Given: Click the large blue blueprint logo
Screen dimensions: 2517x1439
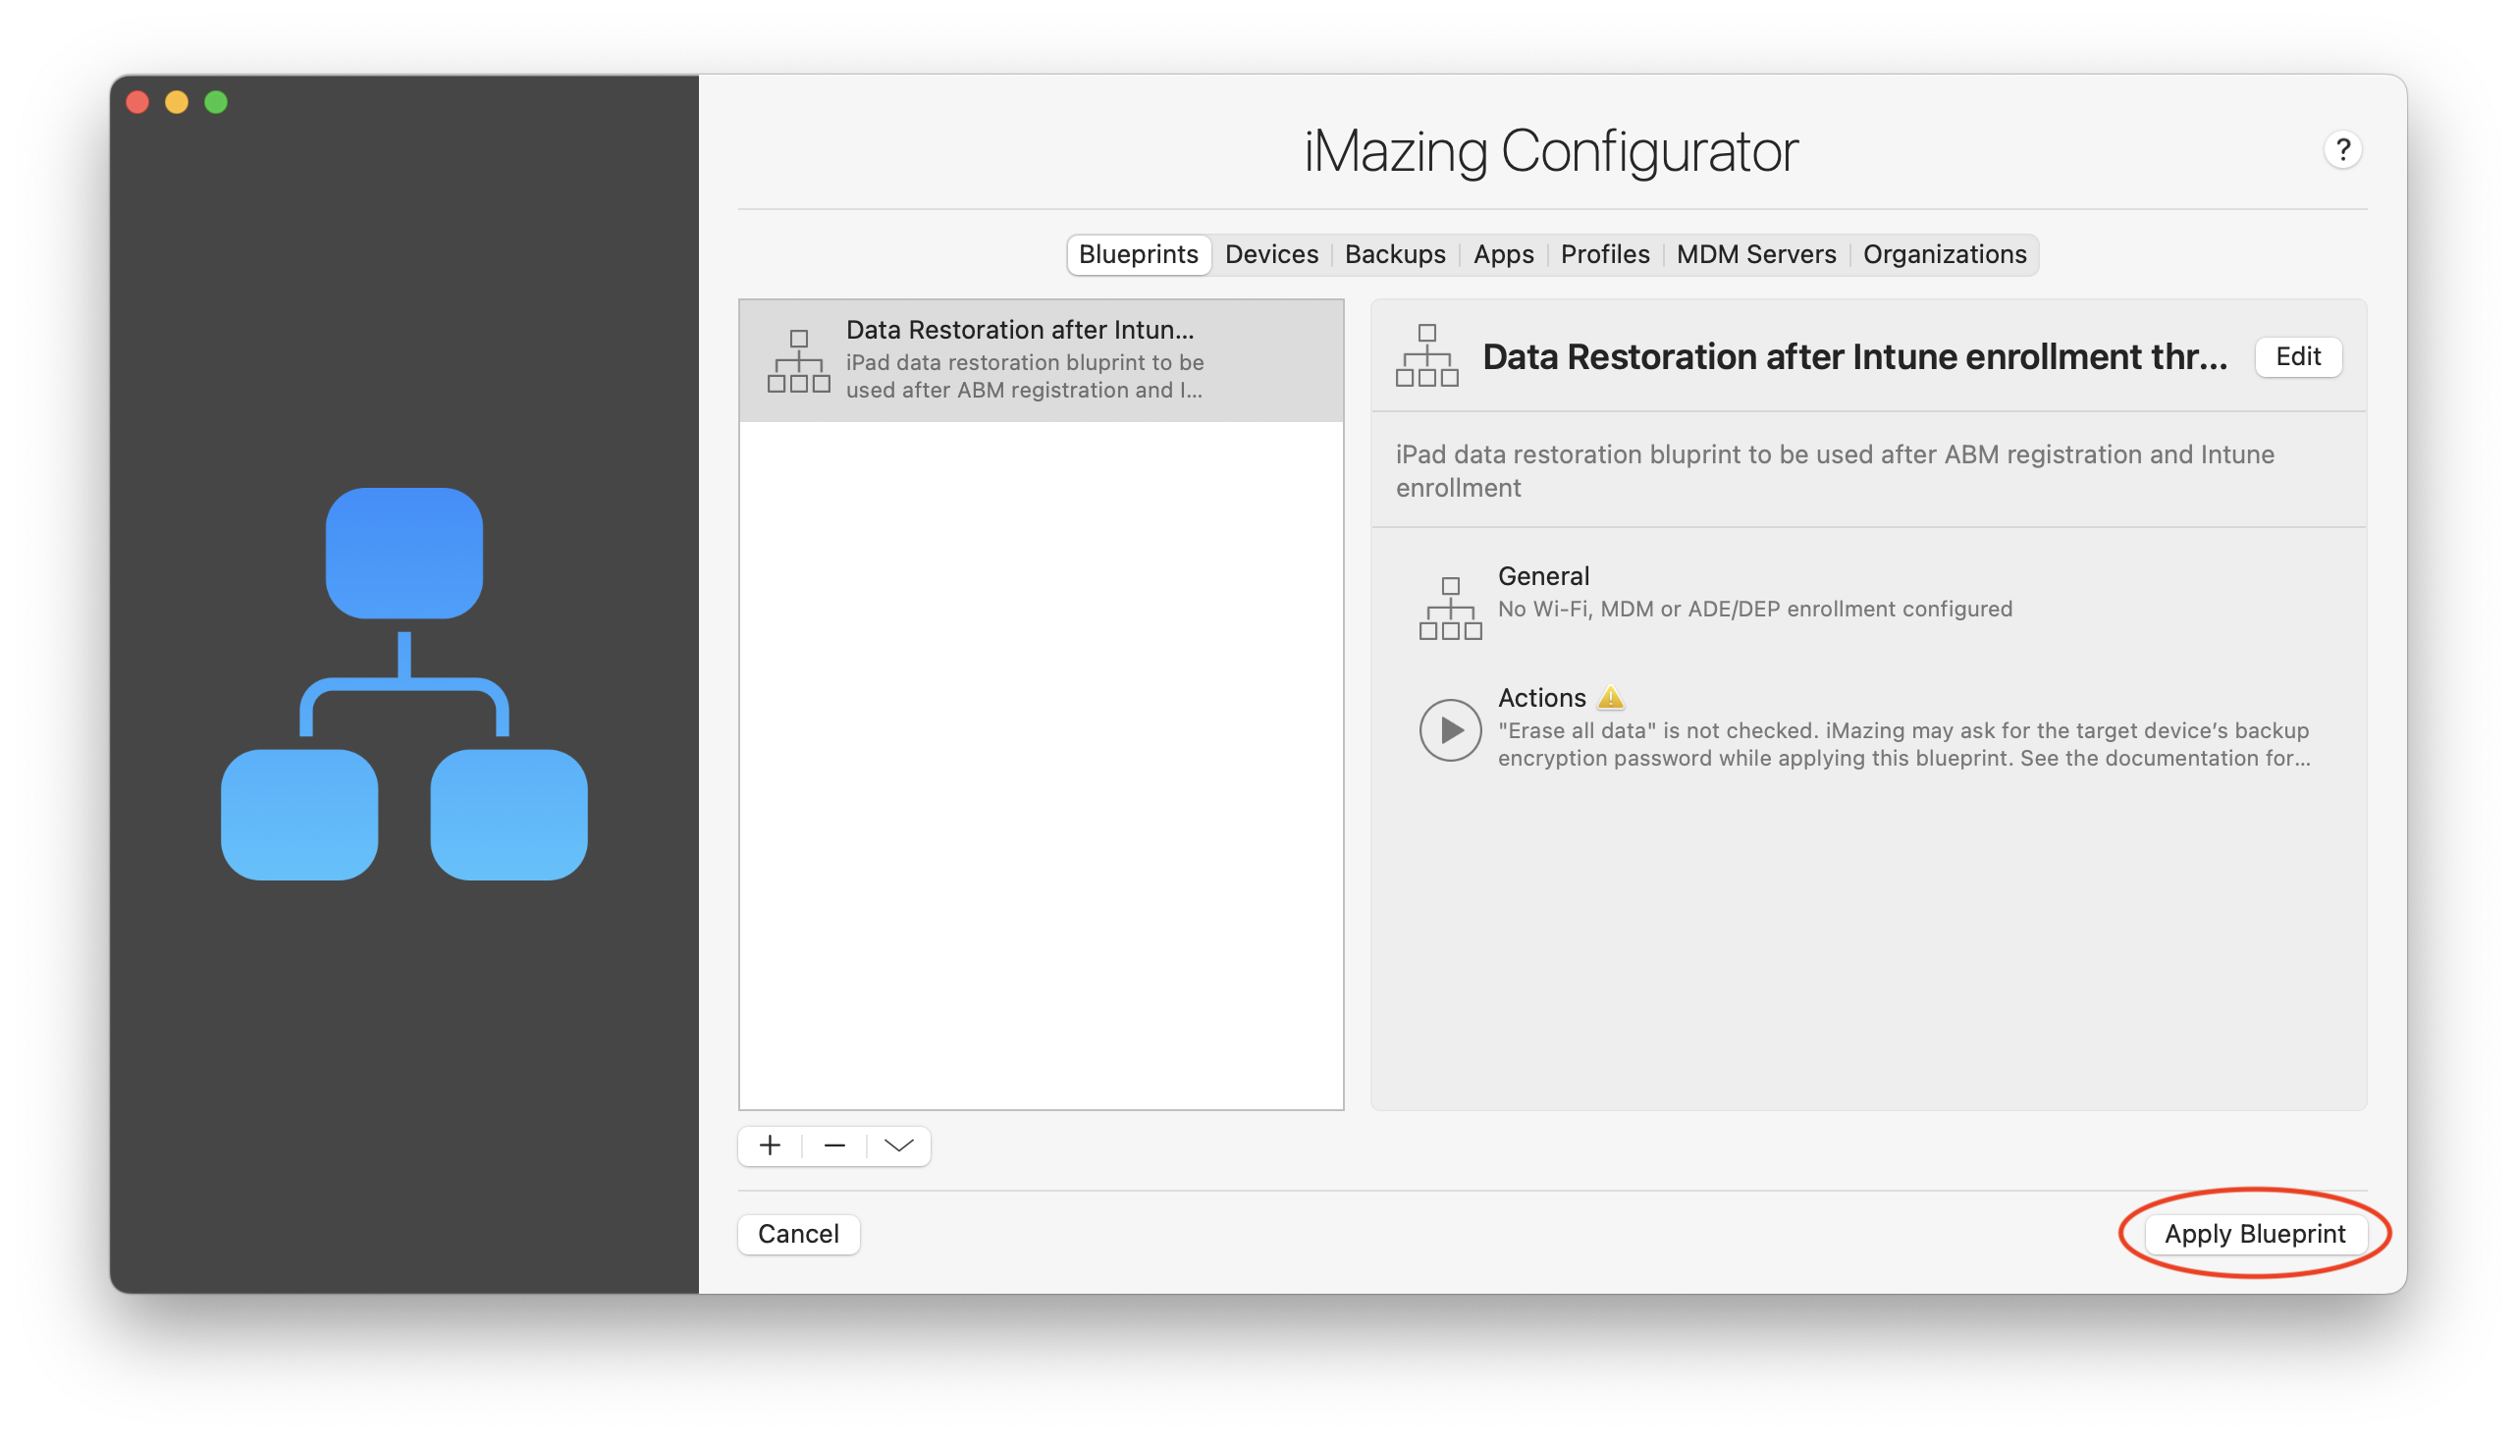Looking at the screenshot, I should click(x=404, y=684).
